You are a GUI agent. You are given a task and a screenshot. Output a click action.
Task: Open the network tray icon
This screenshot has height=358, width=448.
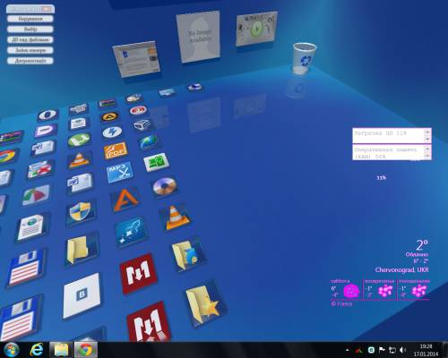(x=392, y=350)
